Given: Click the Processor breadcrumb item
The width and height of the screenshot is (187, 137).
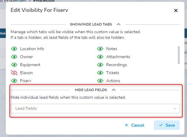Looking at the screenshot, I should (44, 1).
